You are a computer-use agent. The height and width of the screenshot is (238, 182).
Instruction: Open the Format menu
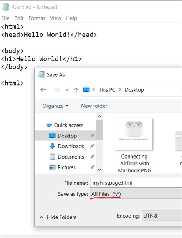[36, 18]
